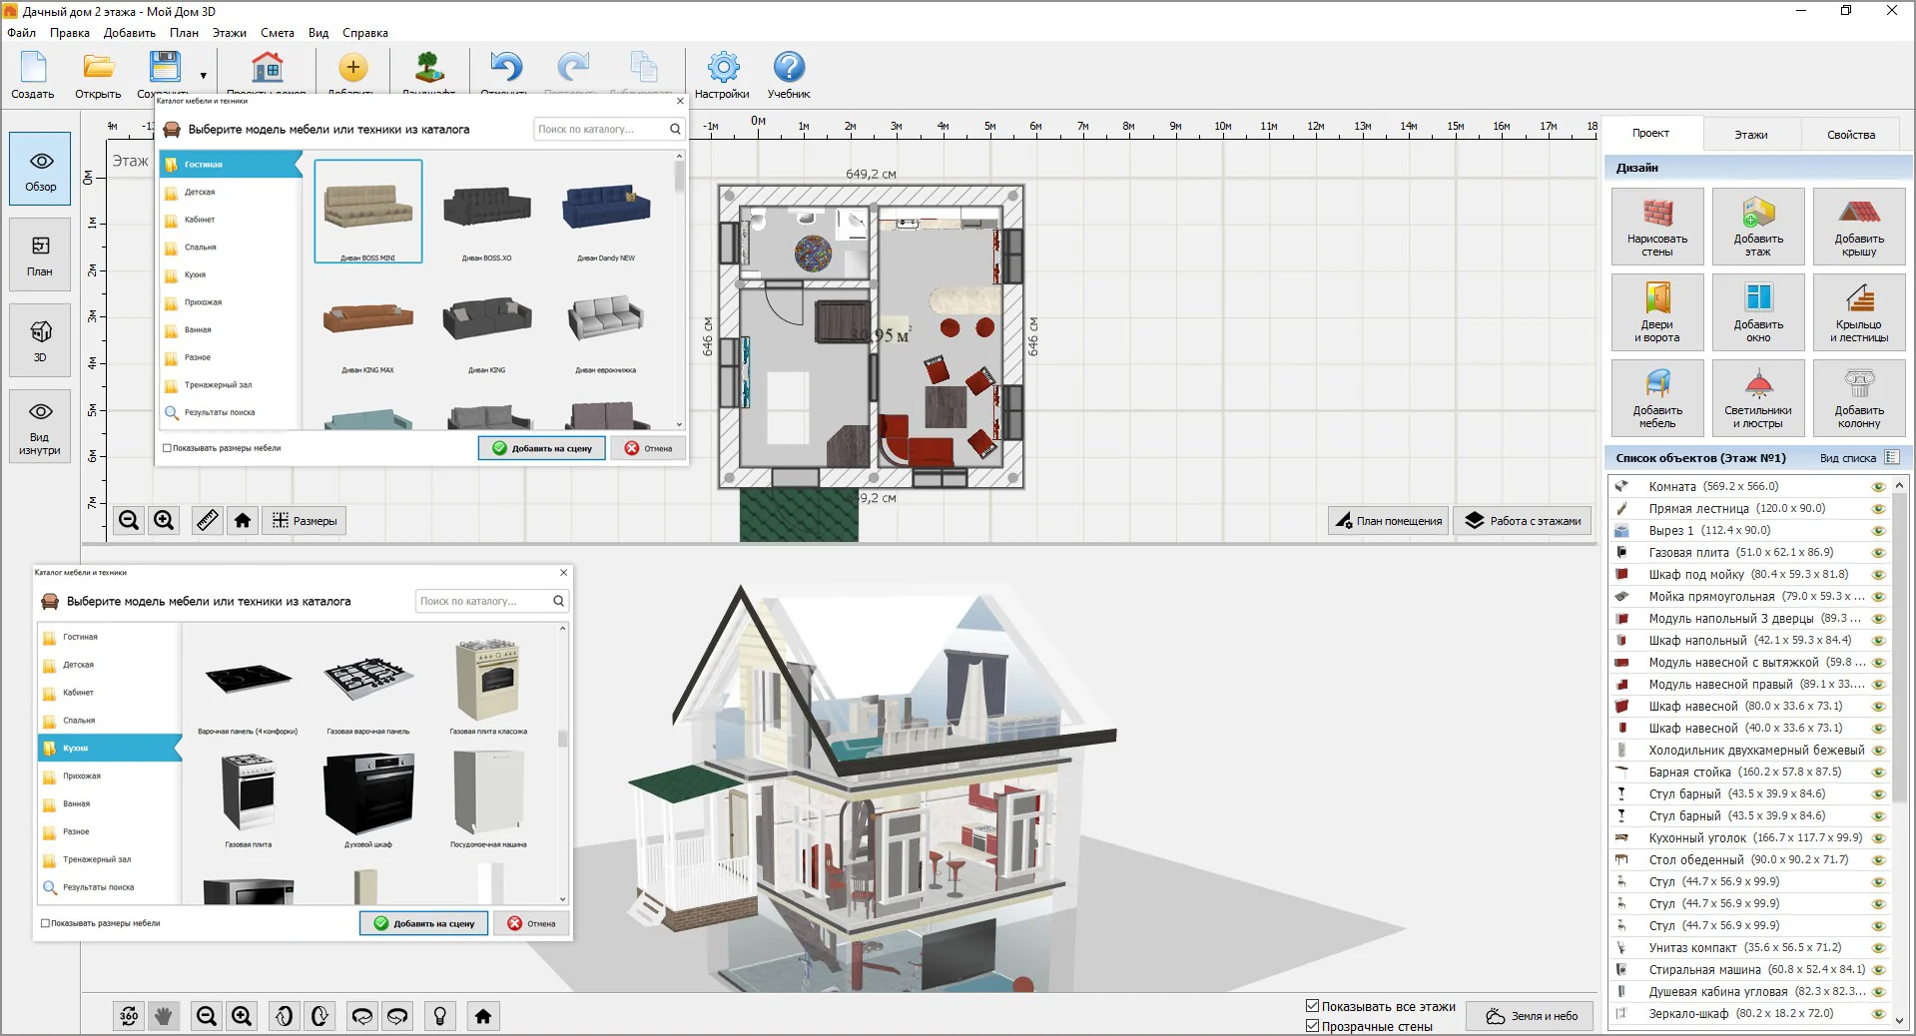Click Добавить мебель tool
The width and height of the screenshot is (1916, 1036).
coord(1657,398)
